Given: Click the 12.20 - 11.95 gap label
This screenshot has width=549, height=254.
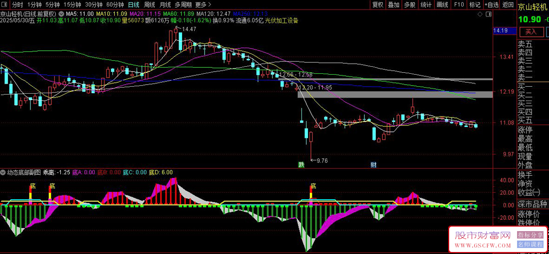Looking at the screenshot, I should pyautogui.click(x=315, y=87).
